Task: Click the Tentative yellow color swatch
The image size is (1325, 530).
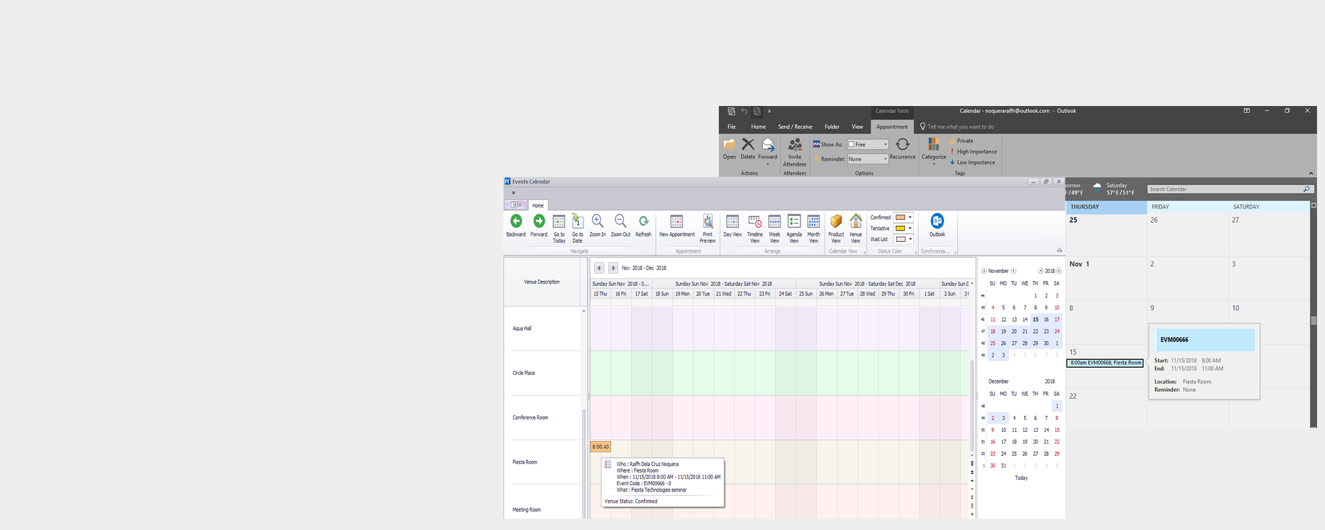Action: (900, 228)
